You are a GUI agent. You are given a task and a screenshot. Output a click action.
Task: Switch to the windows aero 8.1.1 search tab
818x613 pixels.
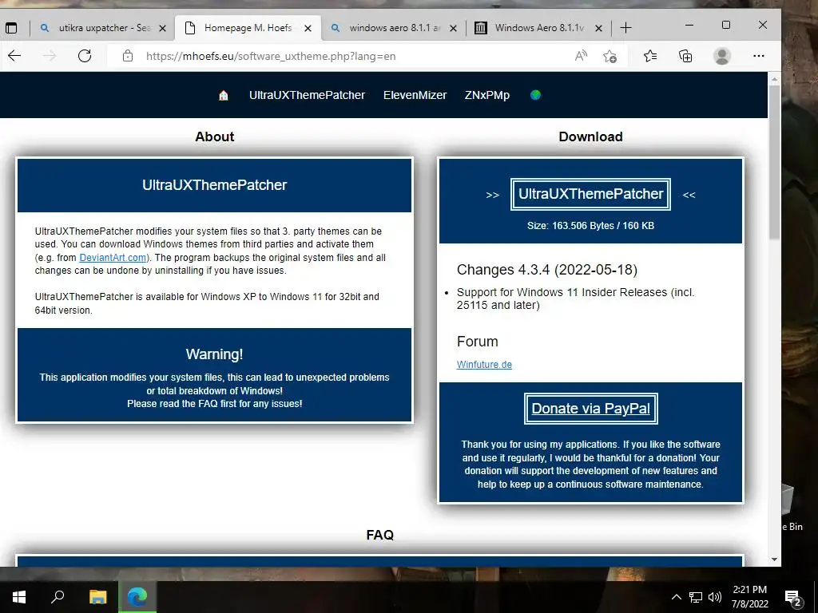tap(395, 28)
